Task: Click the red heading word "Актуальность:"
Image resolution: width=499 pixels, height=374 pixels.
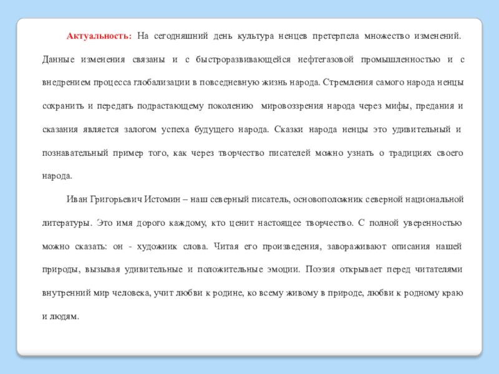Action: (99, 36)
